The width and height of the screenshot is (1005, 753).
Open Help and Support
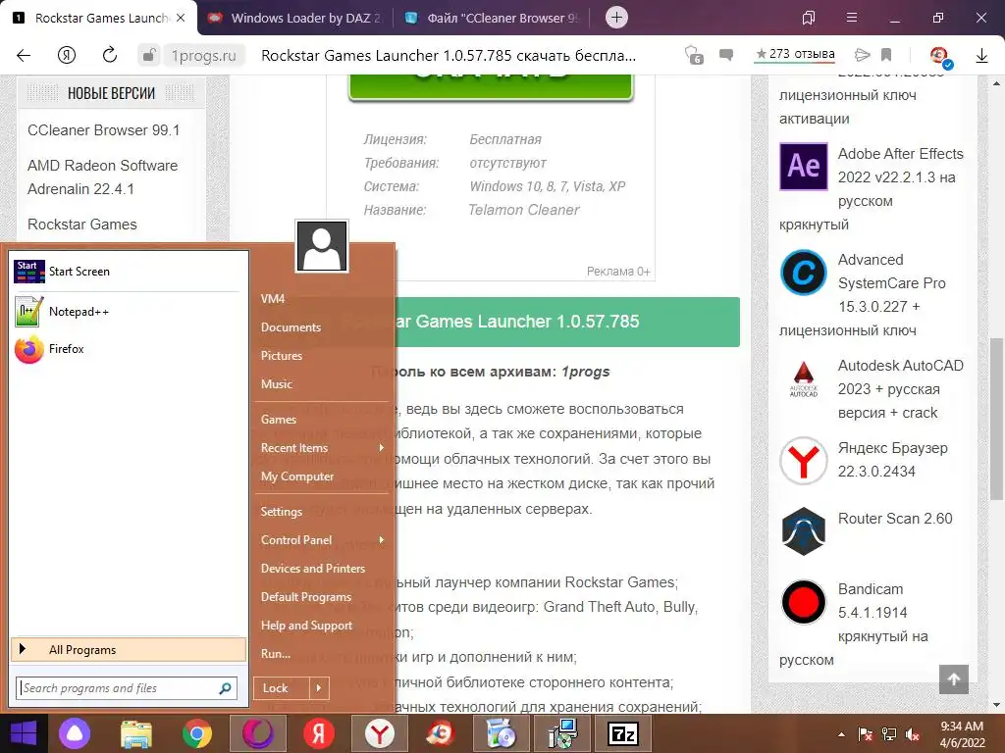click(306, 626)
